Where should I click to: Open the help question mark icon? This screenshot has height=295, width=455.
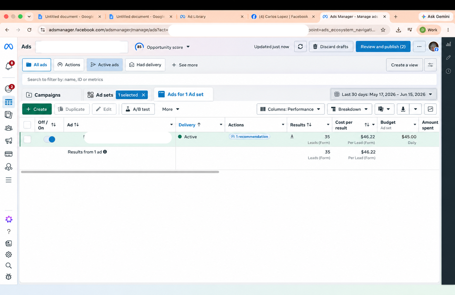point(9,231)
